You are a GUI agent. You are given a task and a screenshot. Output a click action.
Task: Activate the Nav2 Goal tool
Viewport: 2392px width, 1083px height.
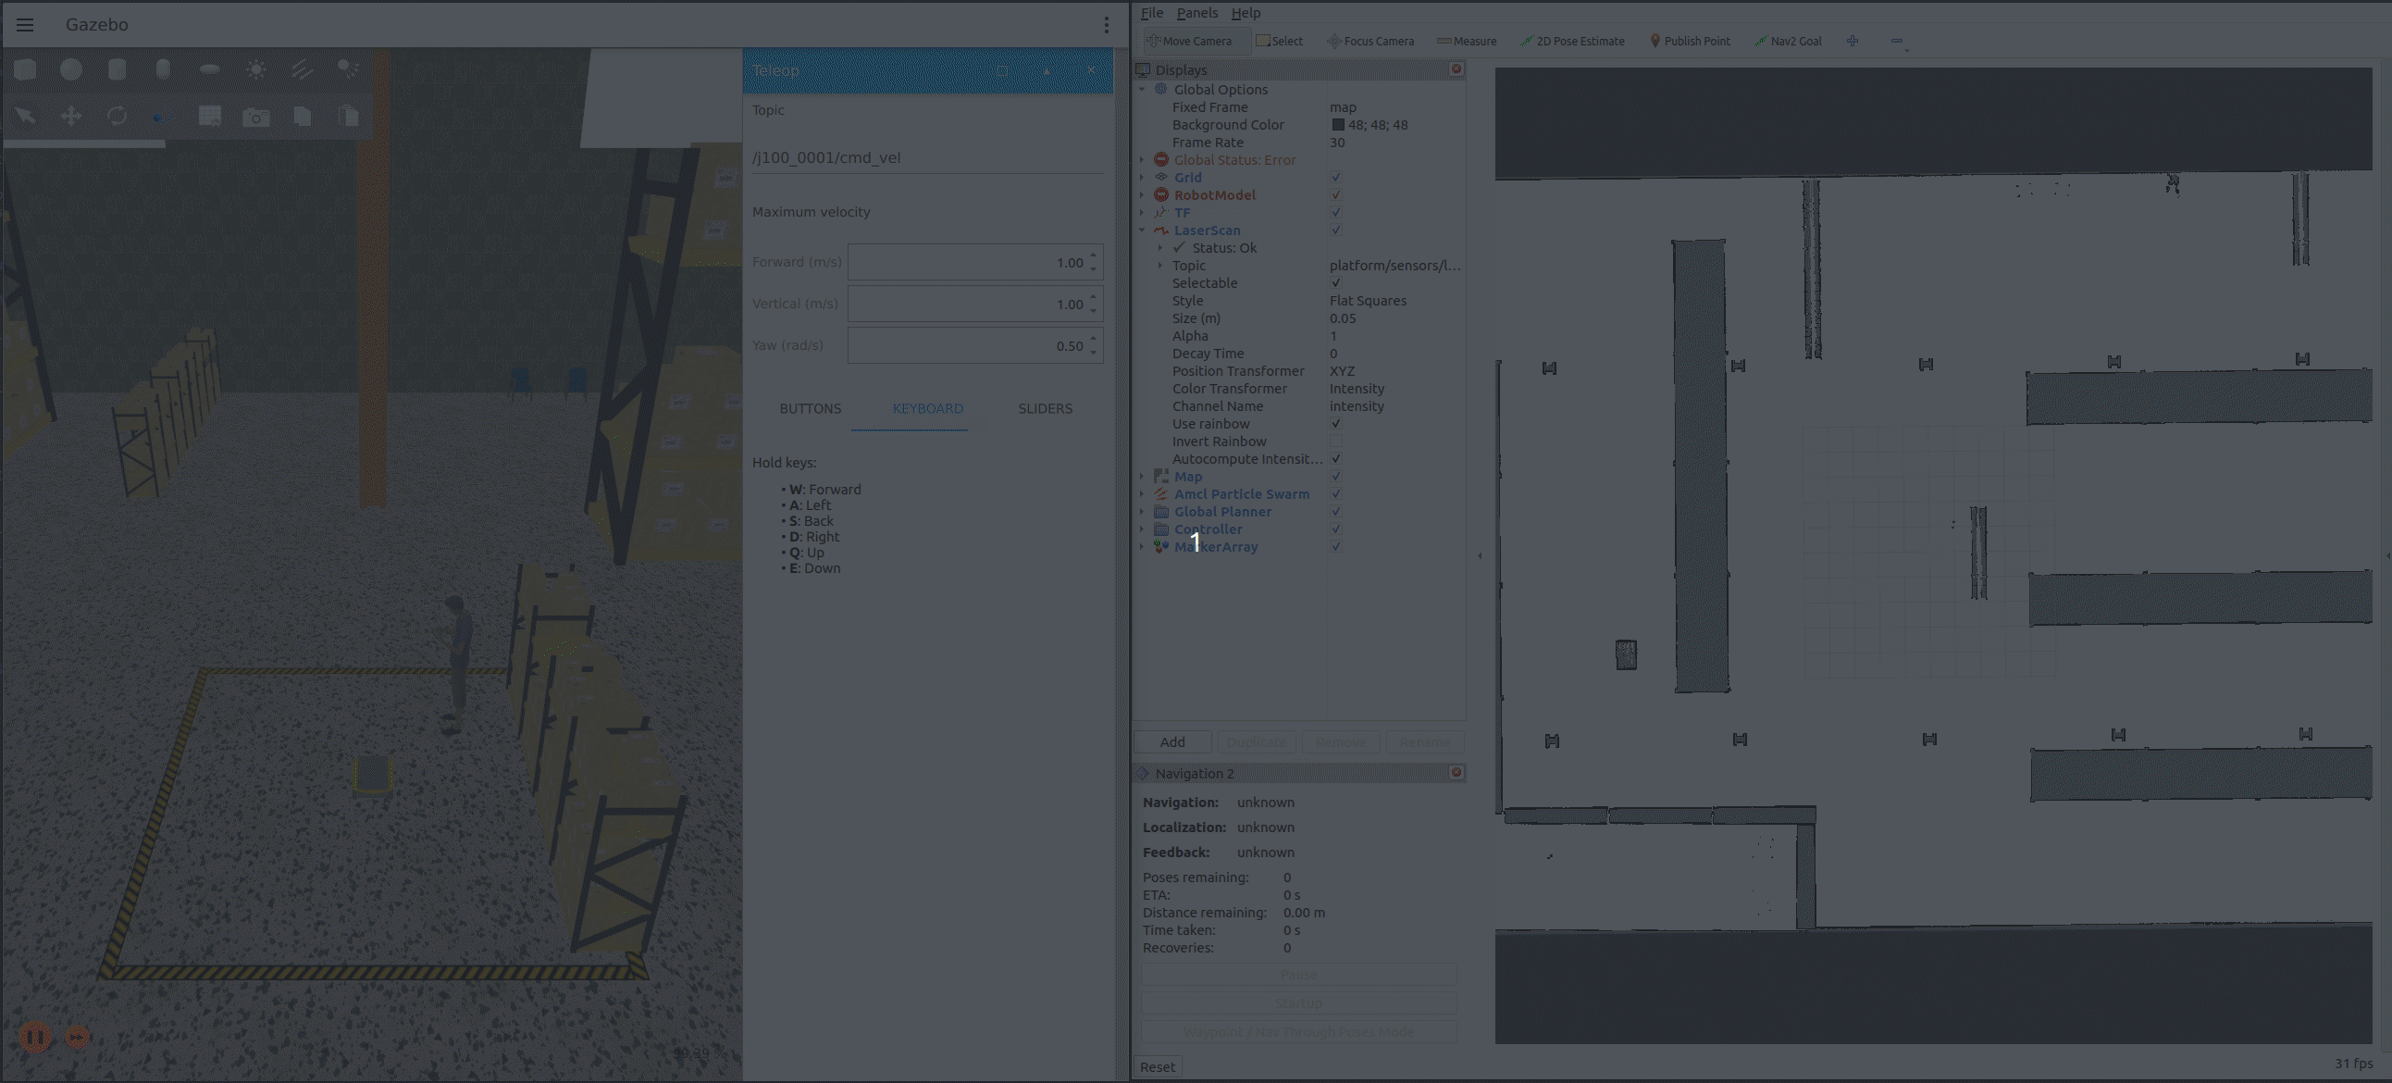tap(1788, 41)
